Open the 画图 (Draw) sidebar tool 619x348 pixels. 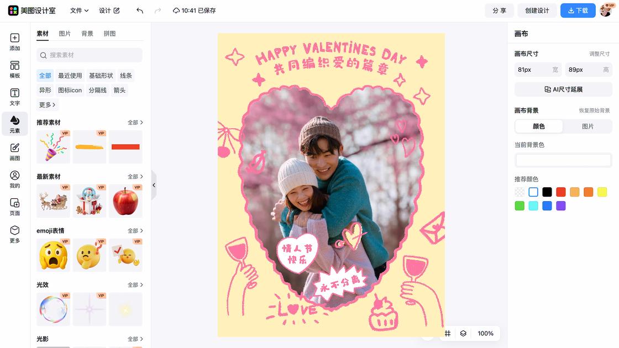(x=15, y=152)
